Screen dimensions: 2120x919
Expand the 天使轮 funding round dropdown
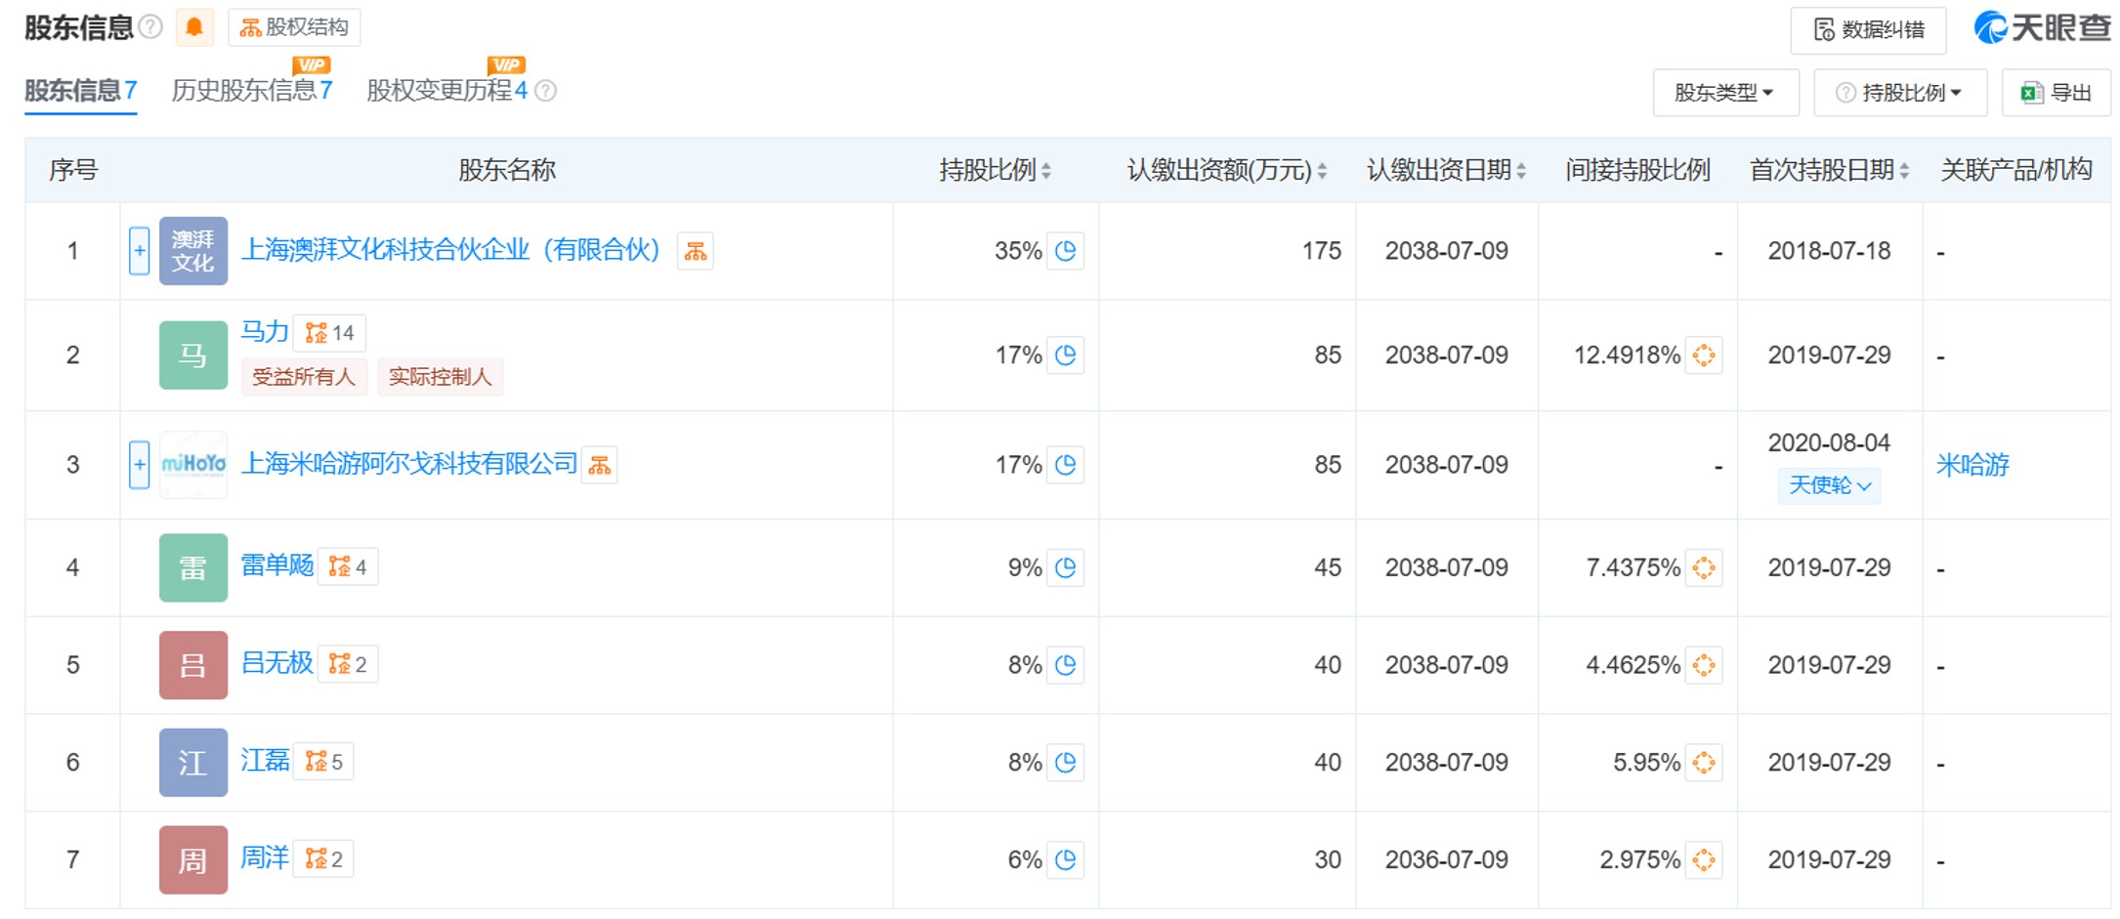[1828, 485]
